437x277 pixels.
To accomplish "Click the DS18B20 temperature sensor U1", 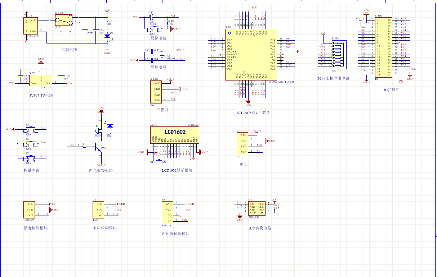I will [29, 209].
